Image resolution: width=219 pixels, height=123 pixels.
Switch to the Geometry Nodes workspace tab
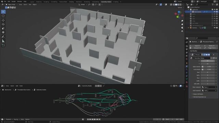pyautogui.click(x=106, y=2)
